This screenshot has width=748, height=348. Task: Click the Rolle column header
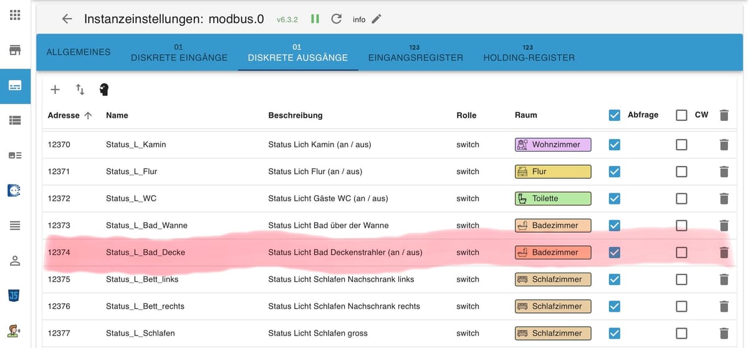click(x=466, y=115)
